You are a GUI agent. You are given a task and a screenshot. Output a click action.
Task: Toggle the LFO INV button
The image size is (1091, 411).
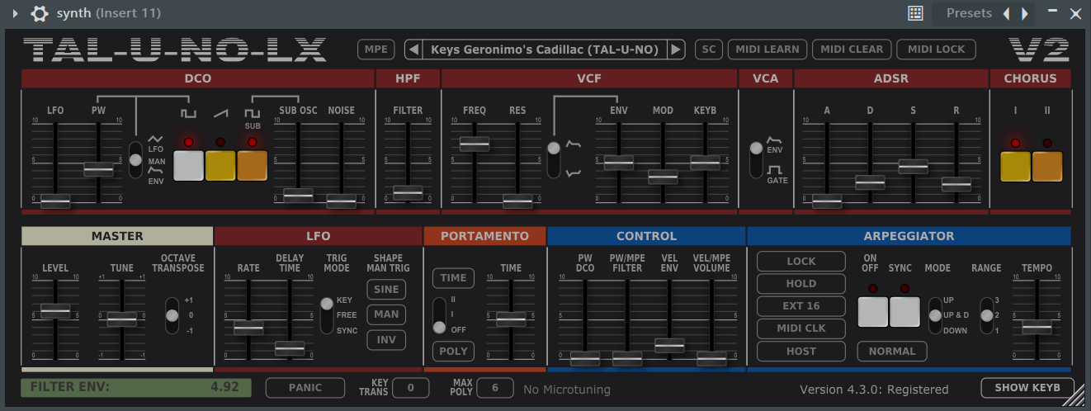tap(386, 340)
